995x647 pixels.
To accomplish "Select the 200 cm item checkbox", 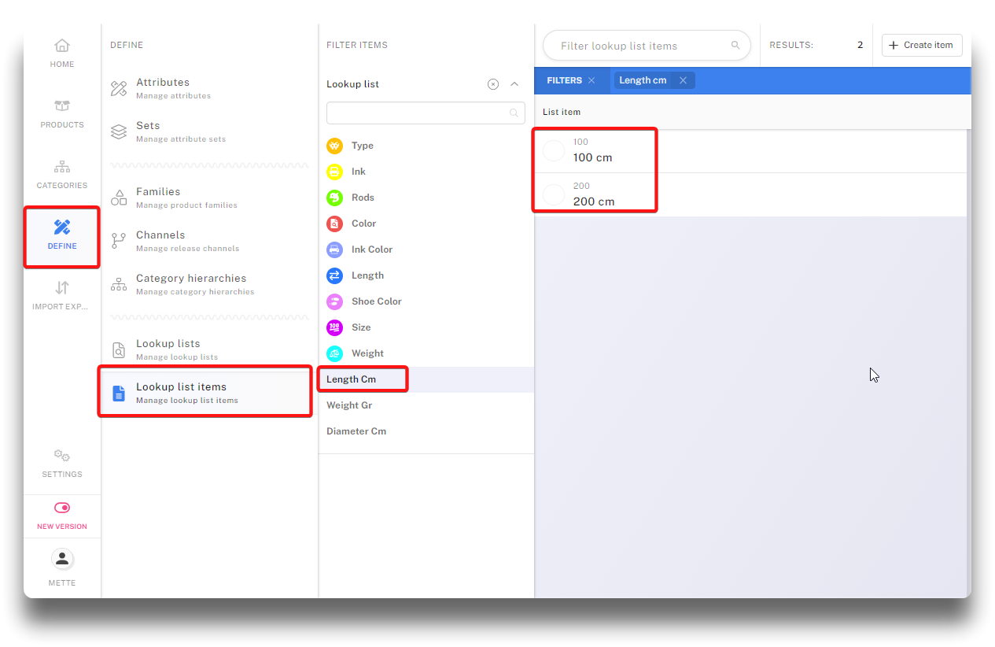I will 554,194.
